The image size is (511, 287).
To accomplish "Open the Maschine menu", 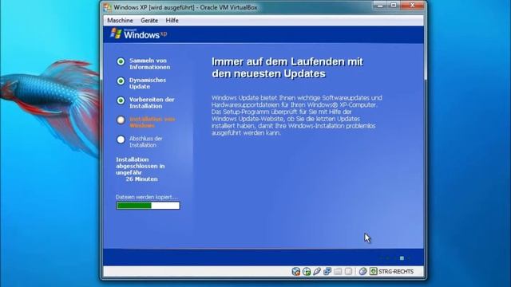I will (120, 21).
